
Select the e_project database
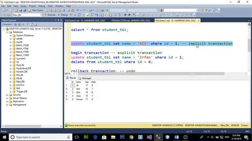tap(21, 58)
